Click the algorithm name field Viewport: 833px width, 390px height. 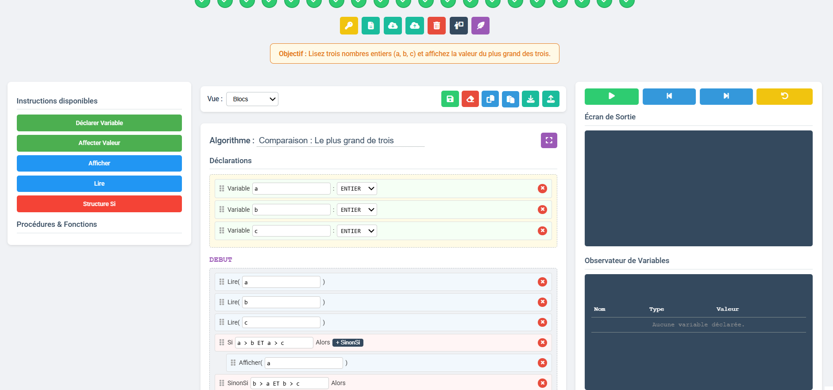coord(341,141)
